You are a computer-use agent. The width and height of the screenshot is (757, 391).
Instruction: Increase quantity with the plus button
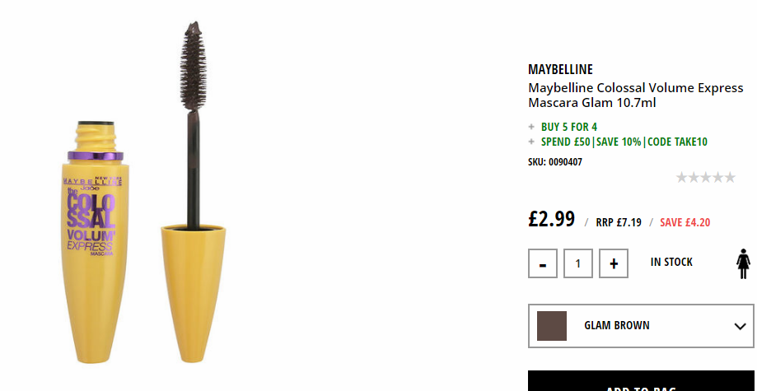614,263
